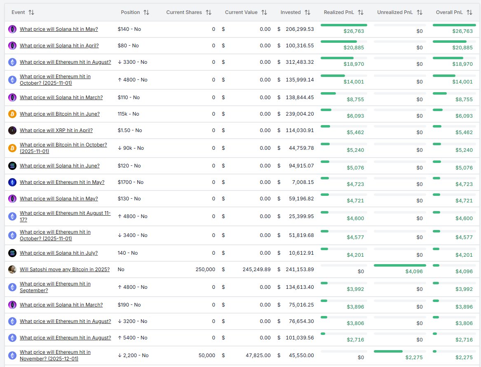This screenshot has height=367, width=481.
Task: Click the Bitcoin icon beside October 90k market
Action: [x=12, y=148]
